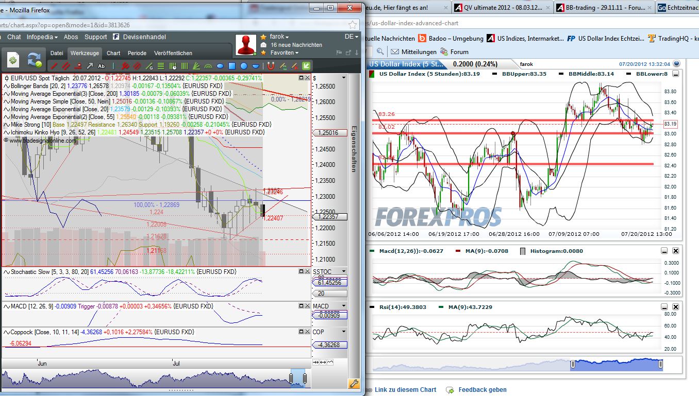
Task: Select the Ab text annotation tool
Action: [102, 66]
